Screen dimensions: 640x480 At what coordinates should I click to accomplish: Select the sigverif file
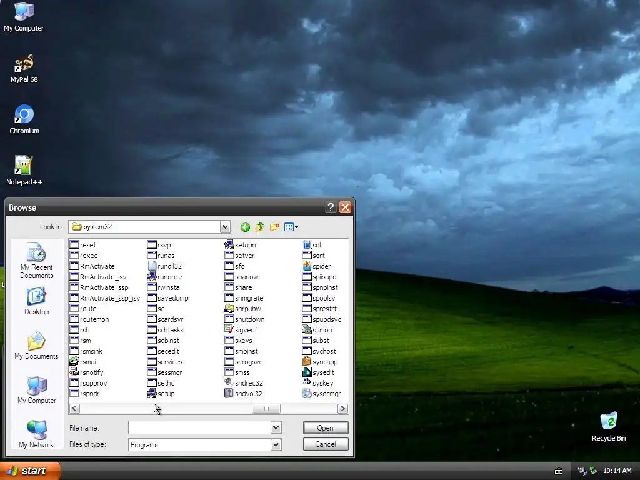241,330
